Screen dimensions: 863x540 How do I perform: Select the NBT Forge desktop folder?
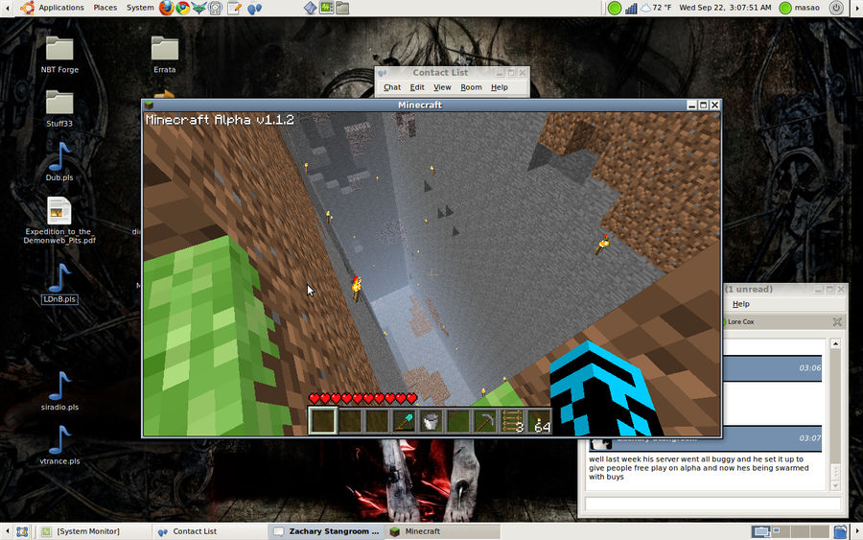[59, 55]
